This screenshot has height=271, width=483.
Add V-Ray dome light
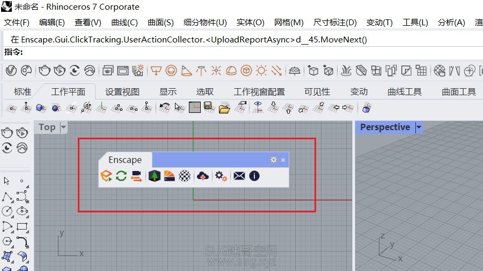tap(231, 70)
